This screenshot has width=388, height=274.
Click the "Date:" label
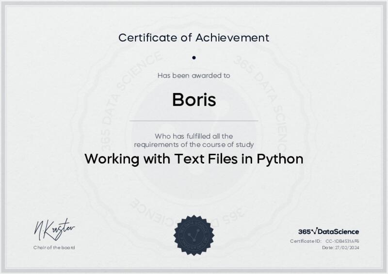pos(328,247)
